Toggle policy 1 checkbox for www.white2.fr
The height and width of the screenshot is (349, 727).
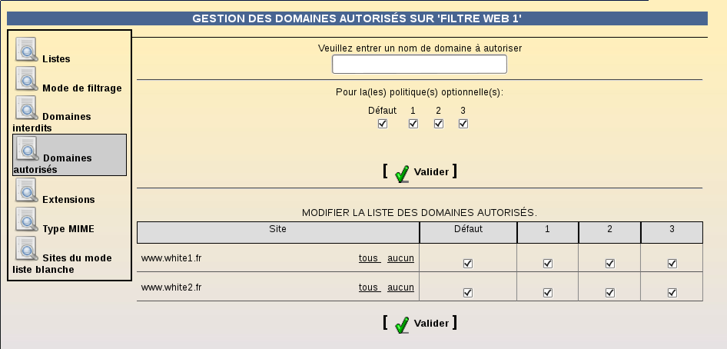548,292
